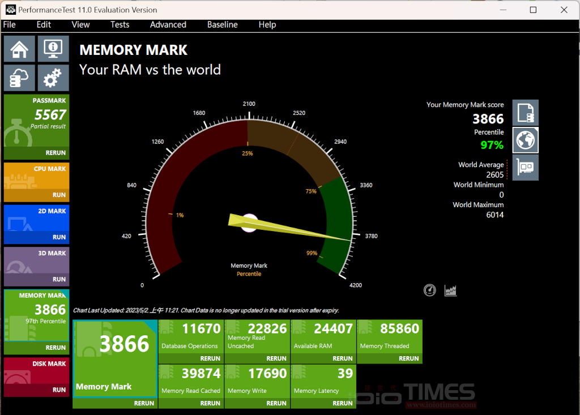Image resolution: width=580 pixels, height=415 pixels.
Task: Switch to distribution chart view icon
Action: [x=451, y=290]
